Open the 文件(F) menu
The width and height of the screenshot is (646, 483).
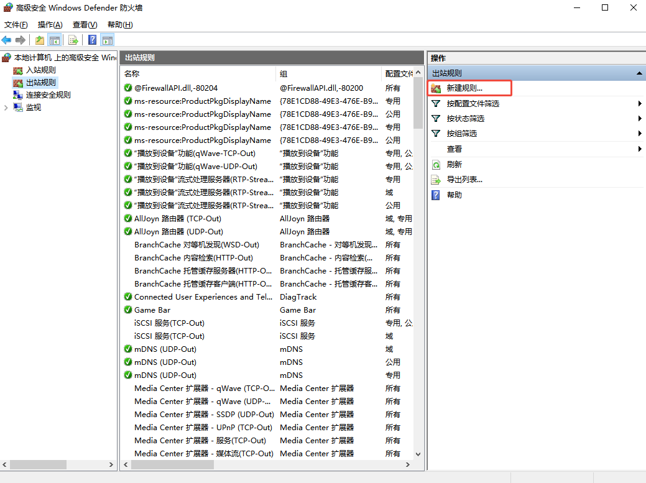tap(16, 25)
